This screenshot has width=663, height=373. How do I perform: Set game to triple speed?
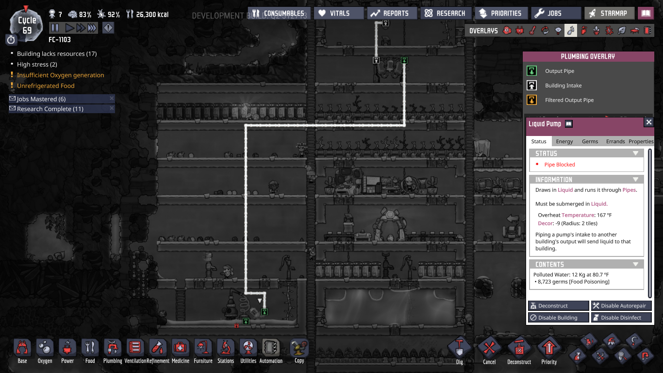92,28
